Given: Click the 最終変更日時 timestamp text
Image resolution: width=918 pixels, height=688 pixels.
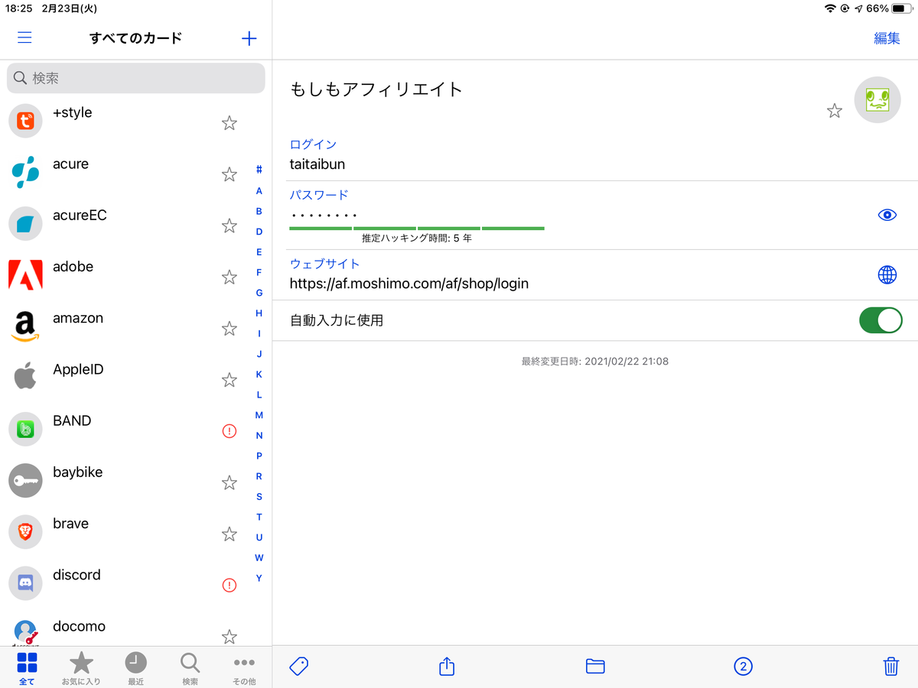Looking at the screenshot, I should 595,361.
